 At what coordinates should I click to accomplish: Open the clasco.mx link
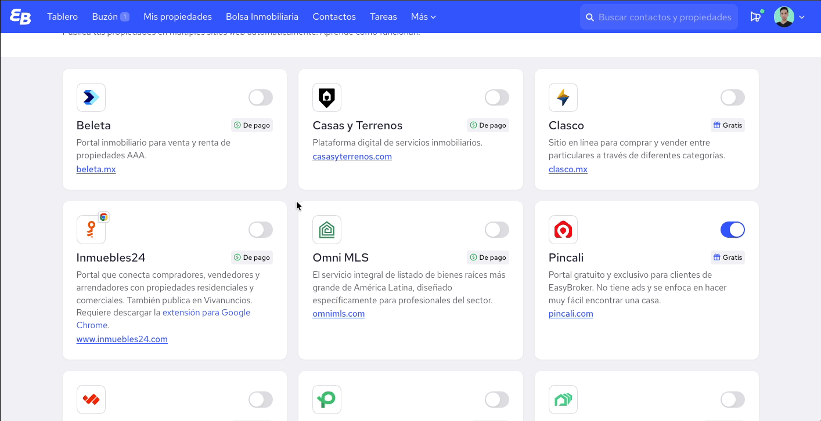568,169
